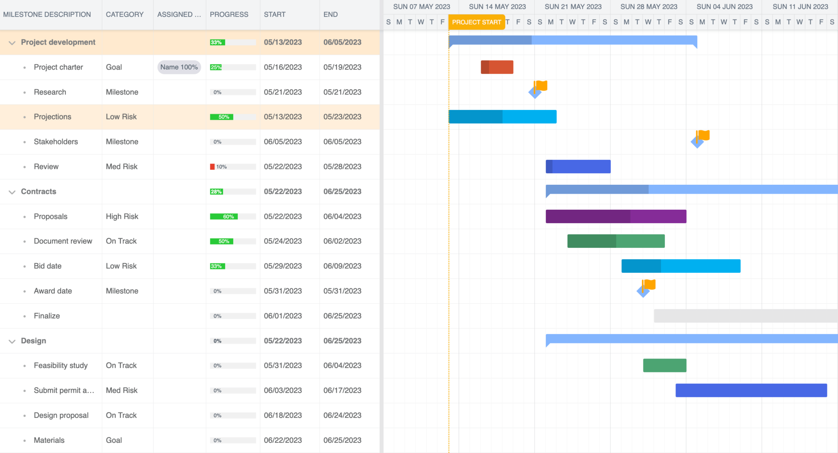Click Review 10% red progress bar
Image resolution: width=838 pixels, height=453 pixels.
(233, 167)
